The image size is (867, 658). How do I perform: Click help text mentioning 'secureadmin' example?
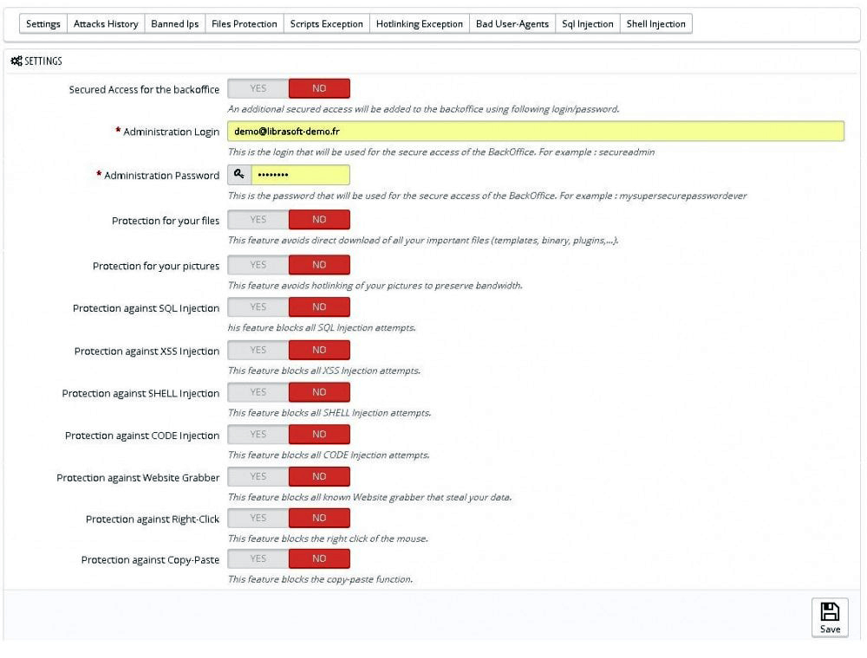pyautogui.click(x=441, y=152)
